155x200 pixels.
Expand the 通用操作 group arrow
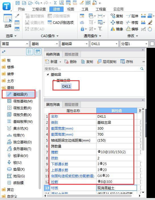100,36
